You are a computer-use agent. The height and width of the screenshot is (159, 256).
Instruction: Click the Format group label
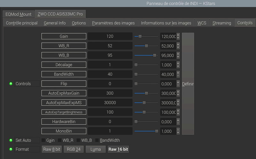[x=27, y=149]
